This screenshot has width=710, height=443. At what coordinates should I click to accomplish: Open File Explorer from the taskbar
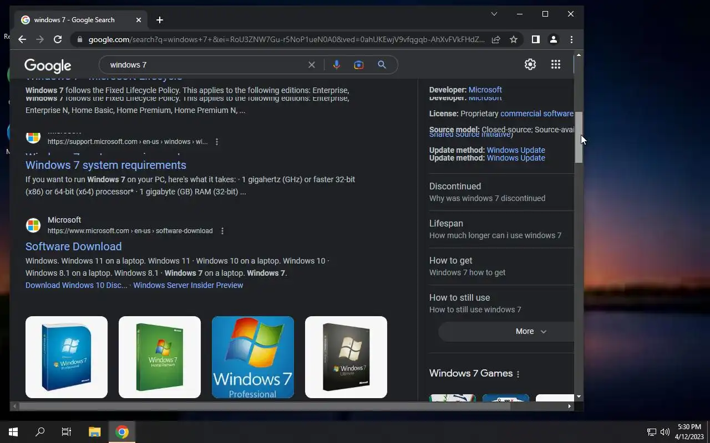click(x=94, y=432)
